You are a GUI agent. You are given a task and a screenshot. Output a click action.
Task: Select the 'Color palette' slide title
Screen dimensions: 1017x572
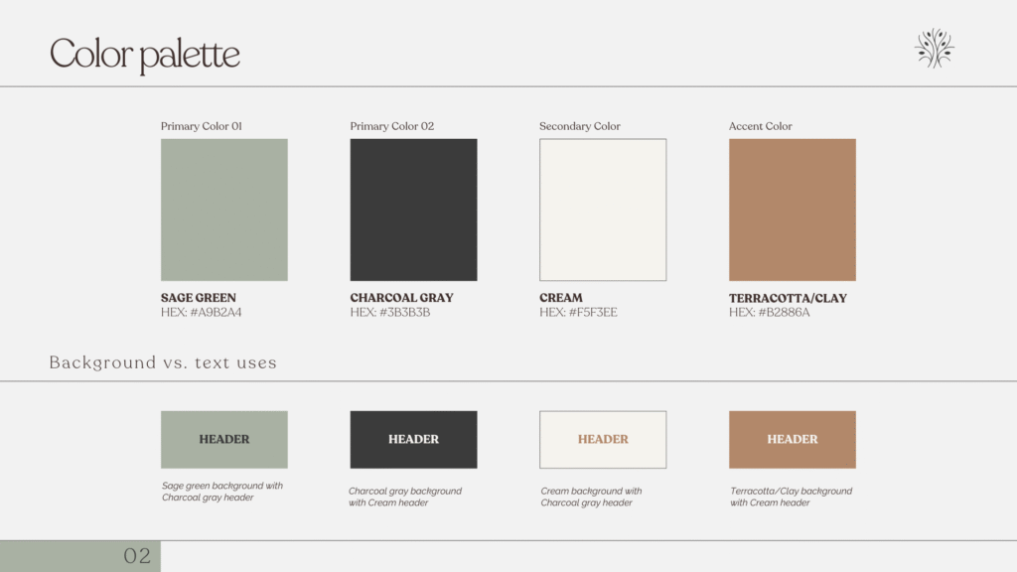(x=145, y=54)
